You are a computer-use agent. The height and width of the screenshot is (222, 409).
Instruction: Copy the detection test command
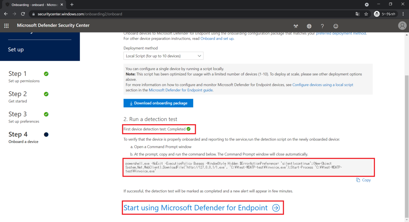pyautogui.click(x=363, y=180)
